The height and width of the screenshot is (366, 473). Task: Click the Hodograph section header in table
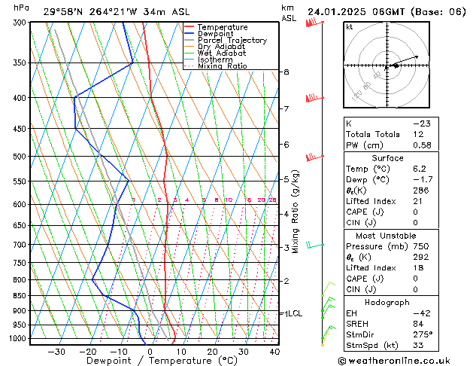coord(387,303)
